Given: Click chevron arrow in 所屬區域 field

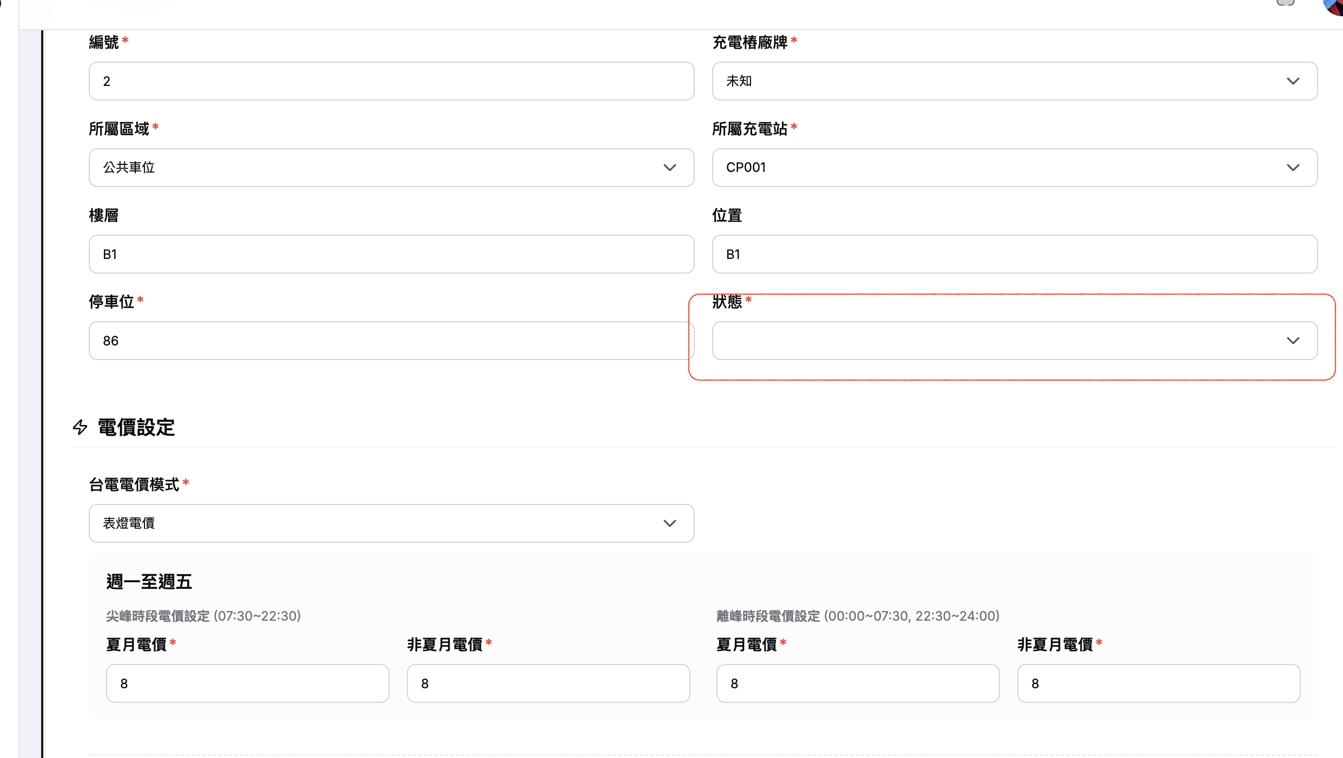Looking at the screenshot, I should (669, 168).
